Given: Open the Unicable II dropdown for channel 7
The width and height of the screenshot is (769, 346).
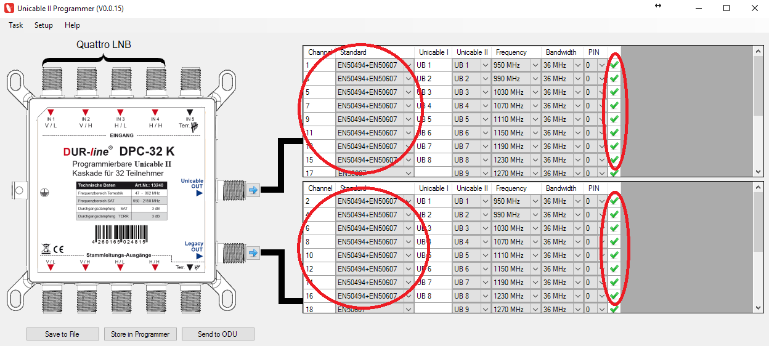Looking at the screenshot, I should click(x=484, y=106).
